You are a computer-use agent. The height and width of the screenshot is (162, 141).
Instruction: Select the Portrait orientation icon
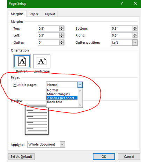[x=22, y=61]
